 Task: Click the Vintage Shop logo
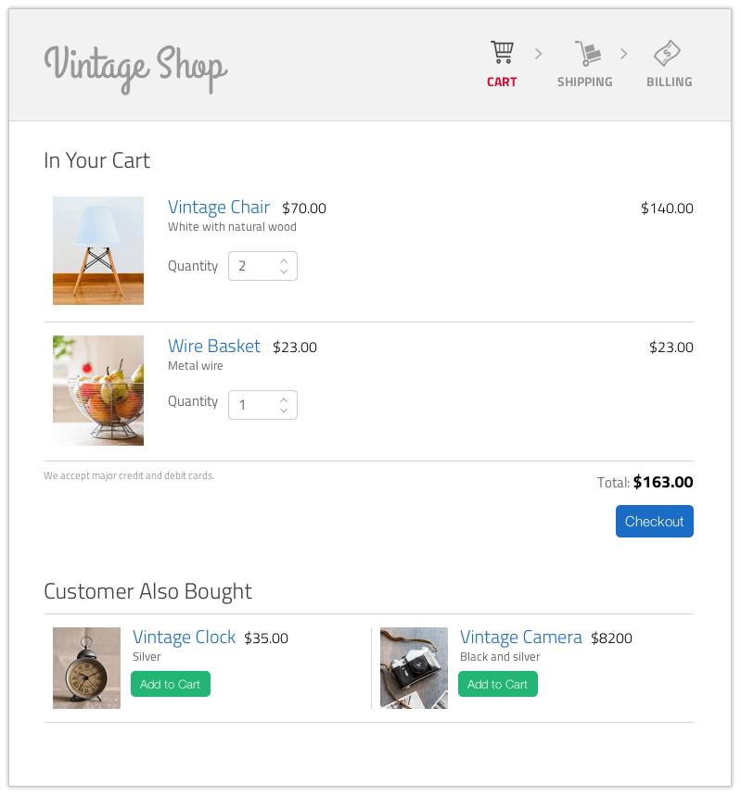135,68
